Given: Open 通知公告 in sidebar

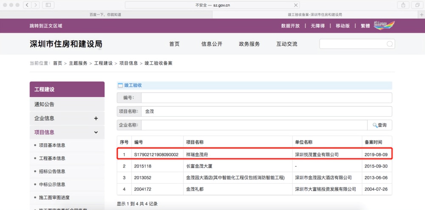Looking at the screenshot, I should pyautogui.click(x=67, y=104).
